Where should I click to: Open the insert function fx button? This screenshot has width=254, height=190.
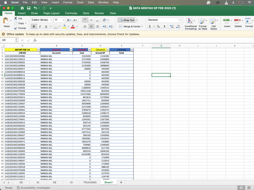point(35,40)
